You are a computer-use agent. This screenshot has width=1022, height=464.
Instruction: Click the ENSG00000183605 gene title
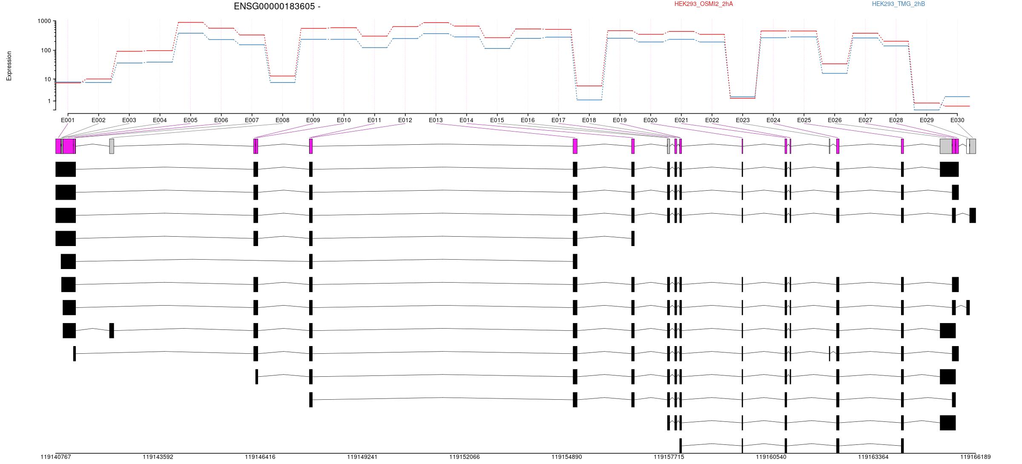click(x=277, y=6)
